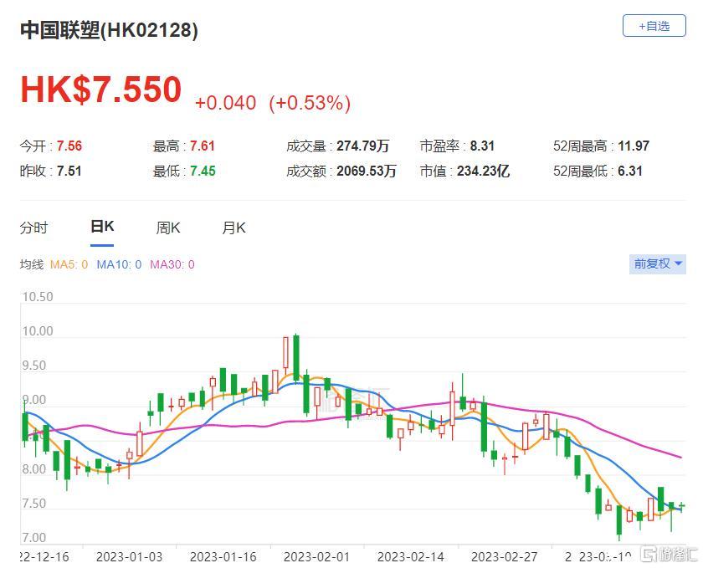
Task: Click the 最高 value 7.61
Action: [203, 146]
